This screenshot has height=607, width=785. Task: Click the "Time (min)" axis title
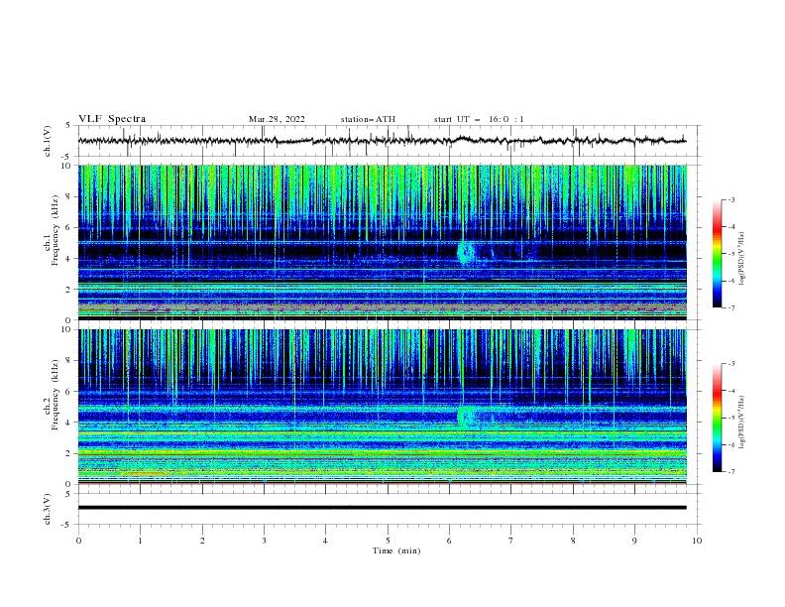[396, 550]
